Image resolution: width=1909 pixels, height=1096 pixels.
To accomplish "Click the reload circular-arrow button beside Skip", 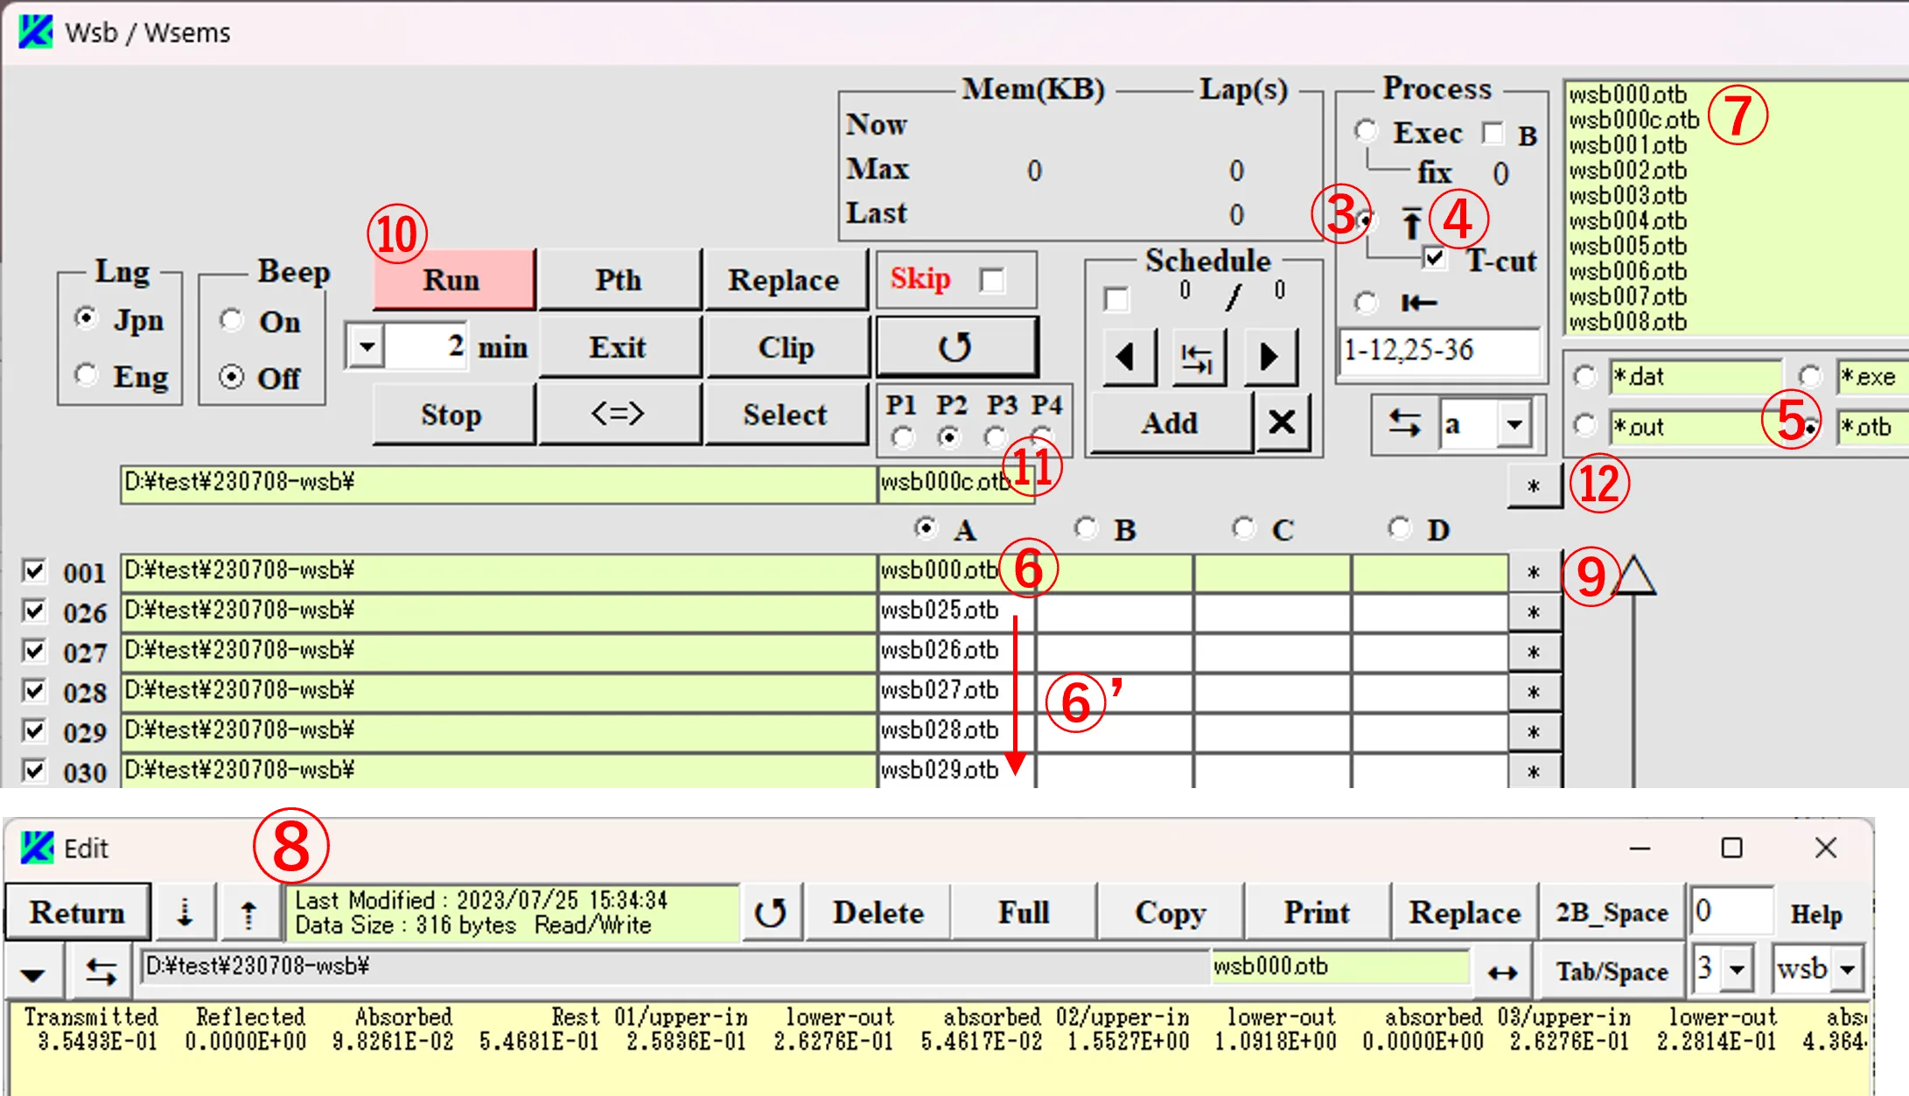I will 957,347.
